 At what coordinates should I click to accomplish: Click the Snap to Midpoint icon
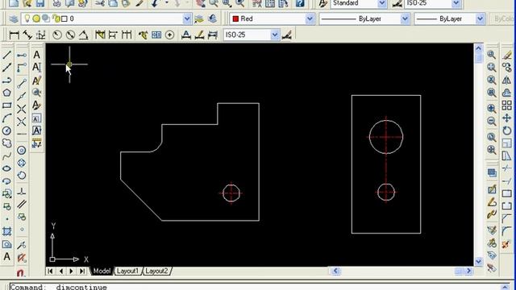pyautogui.click(x=22, y=97)
